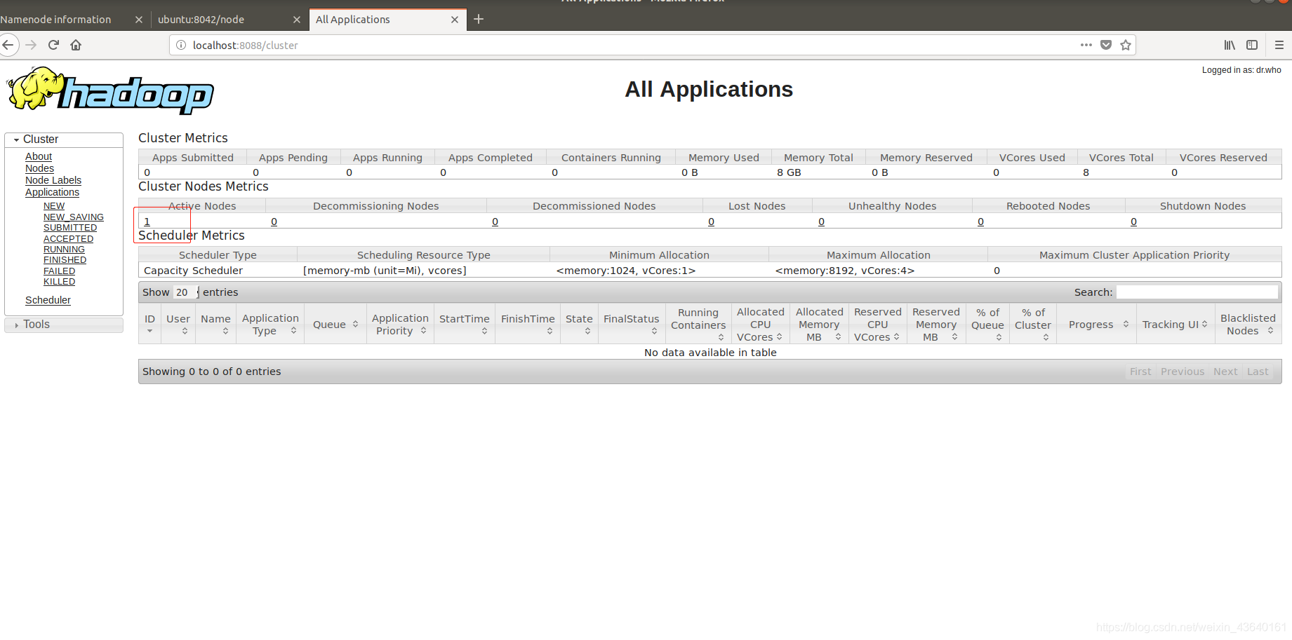This screenshot has width=1292, height=640.
Task: Filter applications by NEW_SAVING state
Action: [x=74, y=217]
